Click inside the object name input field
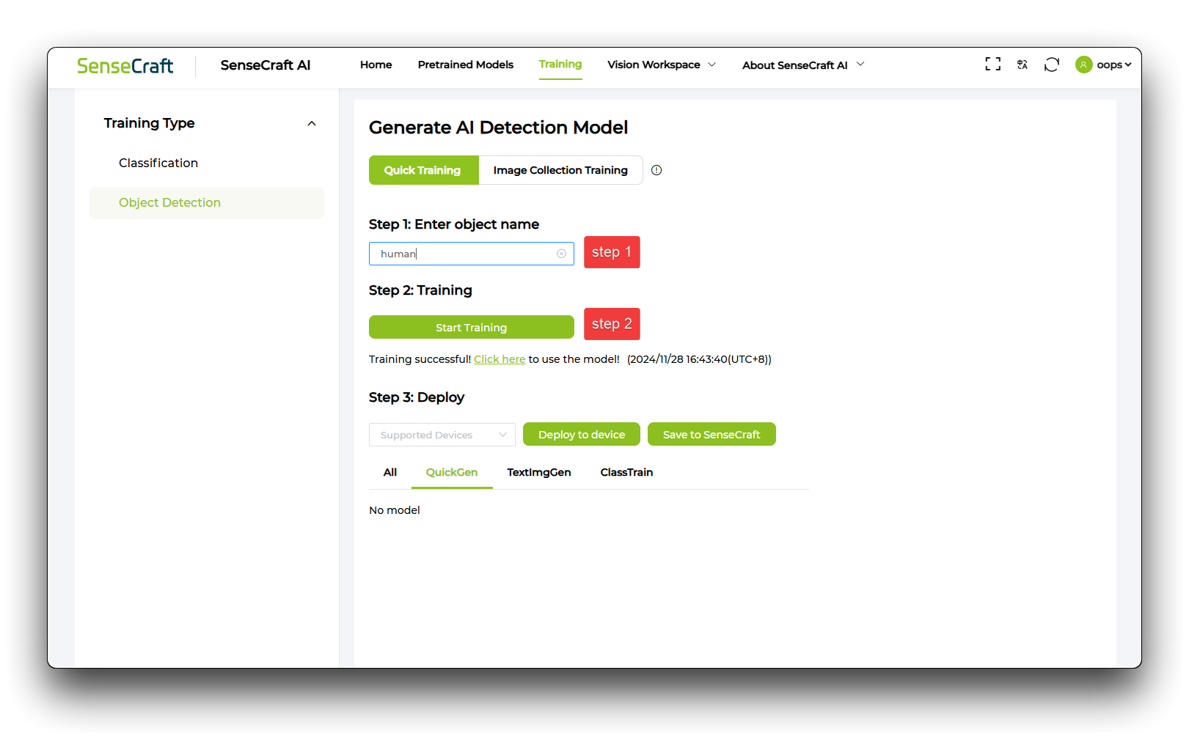Viewport: 1189px width, 739px height. 469,253
